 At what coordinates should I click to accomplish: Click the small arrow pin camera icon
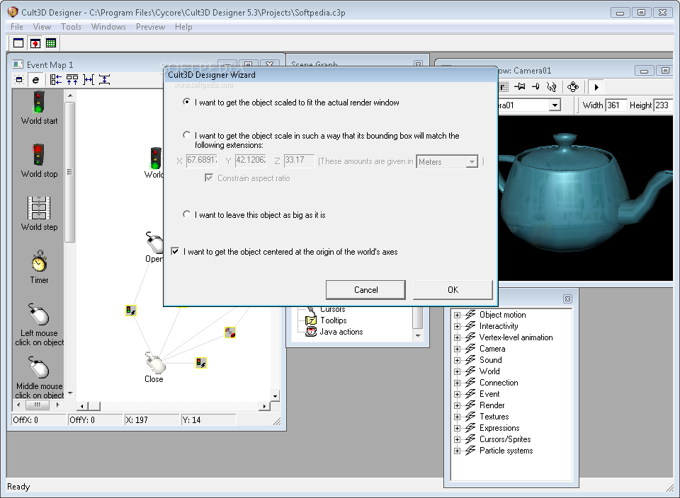pyautogui.click(x=535, y=87)
